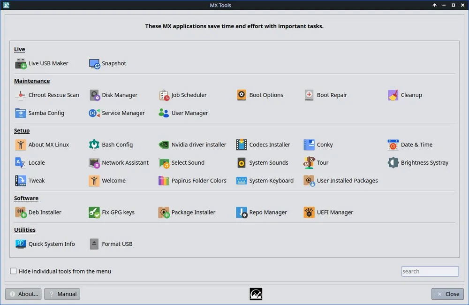Launch the Nvidia driver installer icon
The width and height of the screenshot is (469, 305).
click(164, 145)
